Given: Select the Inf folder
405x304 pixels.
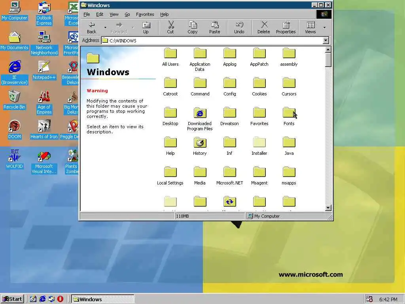Looking at the screenshot, I should tap(230, 146).
